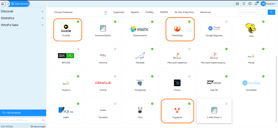Switch to the Supported tab
Viewport: 278px width, 128px height.
pos(119,12)
